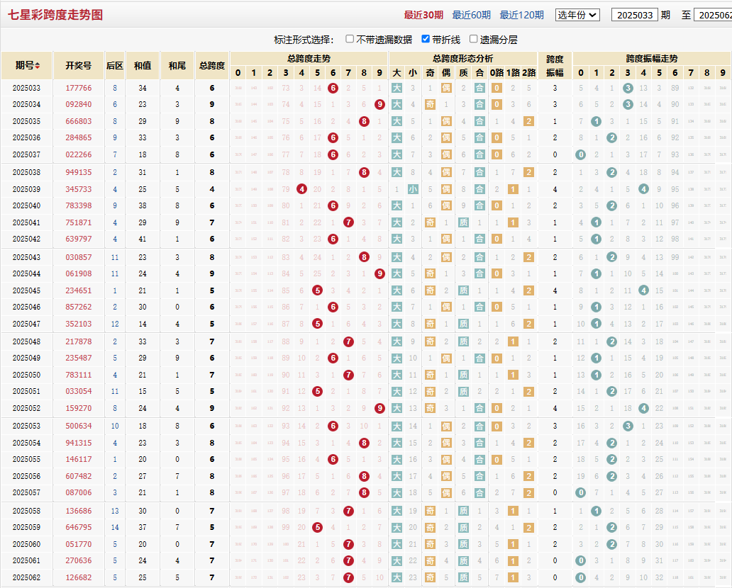The height and width of the screenshot is (588, 732).
Task: Click the 2路 sub-header
Action: click(x=528, y=73)
